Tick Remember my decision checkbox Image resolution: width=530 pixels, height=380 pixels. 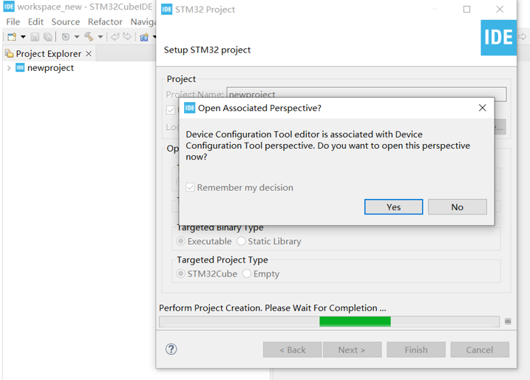coord(190,187)
